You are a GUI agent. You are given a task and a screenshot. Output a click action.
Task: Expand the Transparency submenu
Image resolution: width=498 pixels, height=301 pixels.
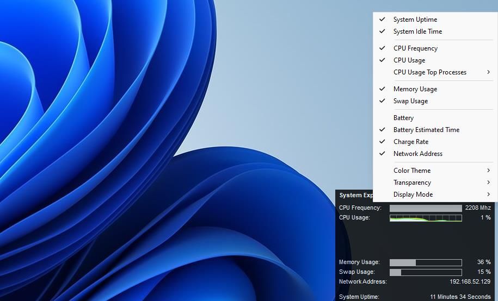pos(412,183)
